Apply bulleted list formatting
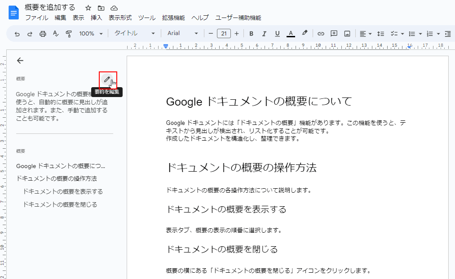Screen dimensions: 455x279 (x=412, y=34)
